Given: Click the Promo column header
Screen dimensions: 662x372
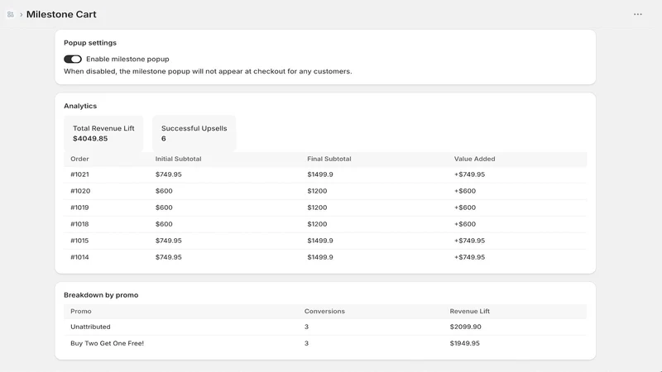Looking at the screenshot, I should (81, 312).
